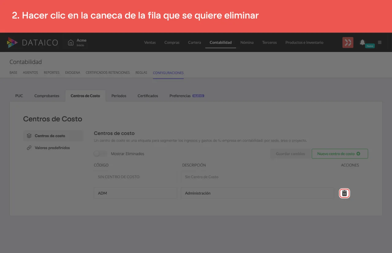Open the Compras menu
The width and height of the screenshot is (392, 253).
click(x=172, y=43)
